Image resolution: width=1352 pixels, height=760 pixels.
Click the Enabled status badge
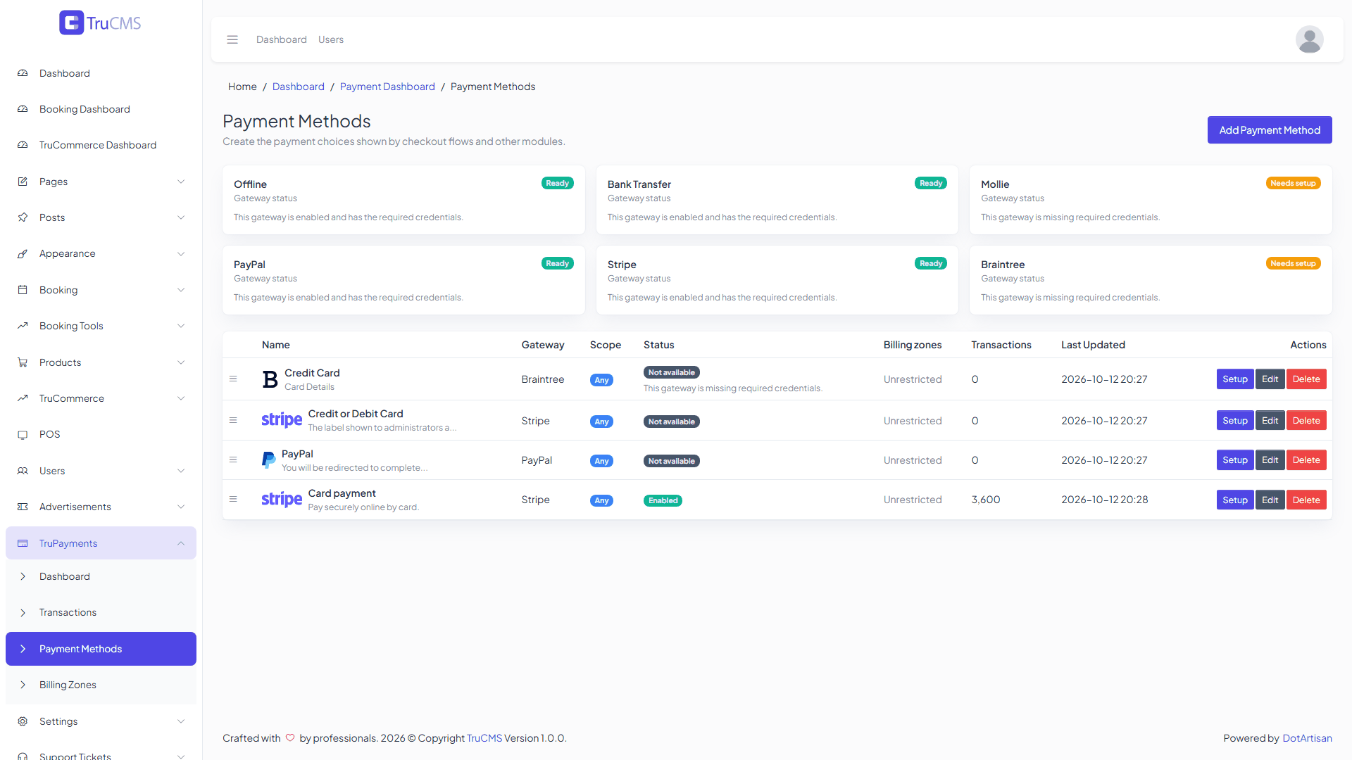663,501
